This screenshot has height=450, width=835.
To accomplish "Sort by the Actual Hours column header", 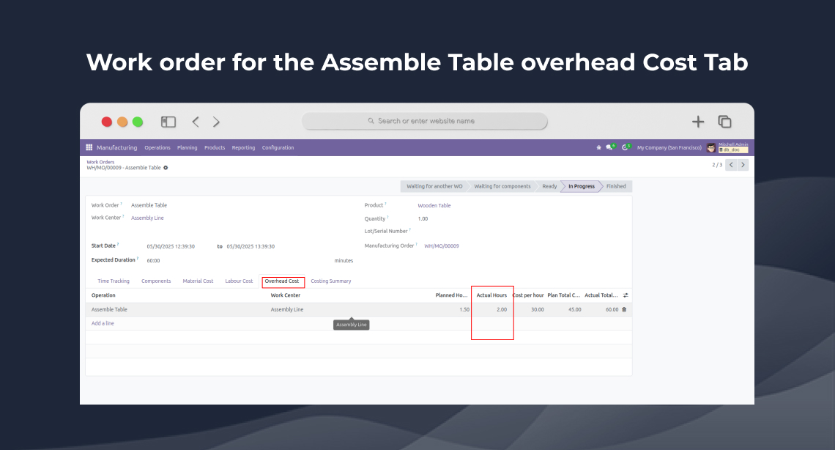I will (x=491, y=295).
